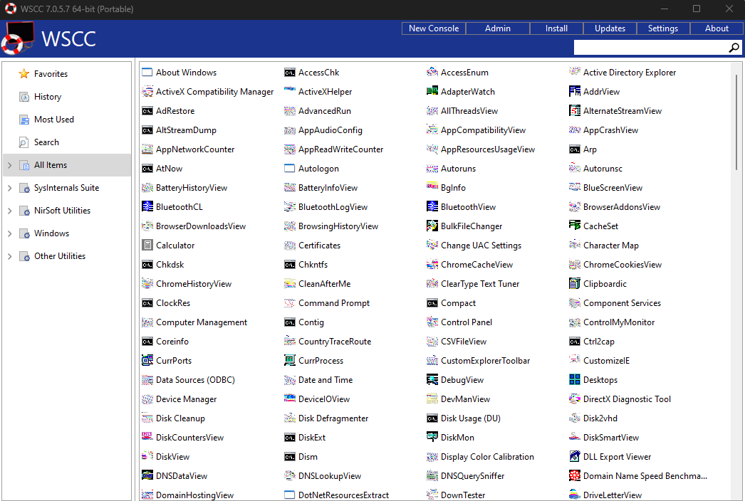Click the DNSDataView icon

(x=147, y=476)
